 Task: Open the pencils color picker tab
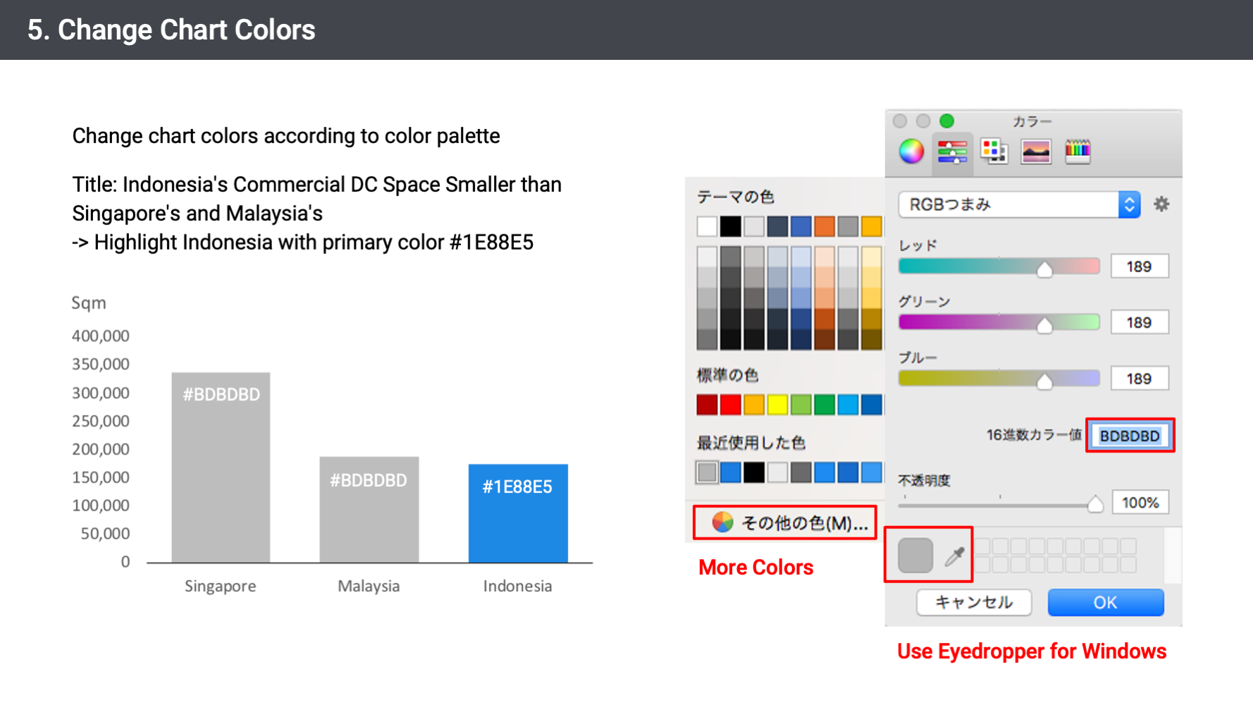tap(1078, 151)
